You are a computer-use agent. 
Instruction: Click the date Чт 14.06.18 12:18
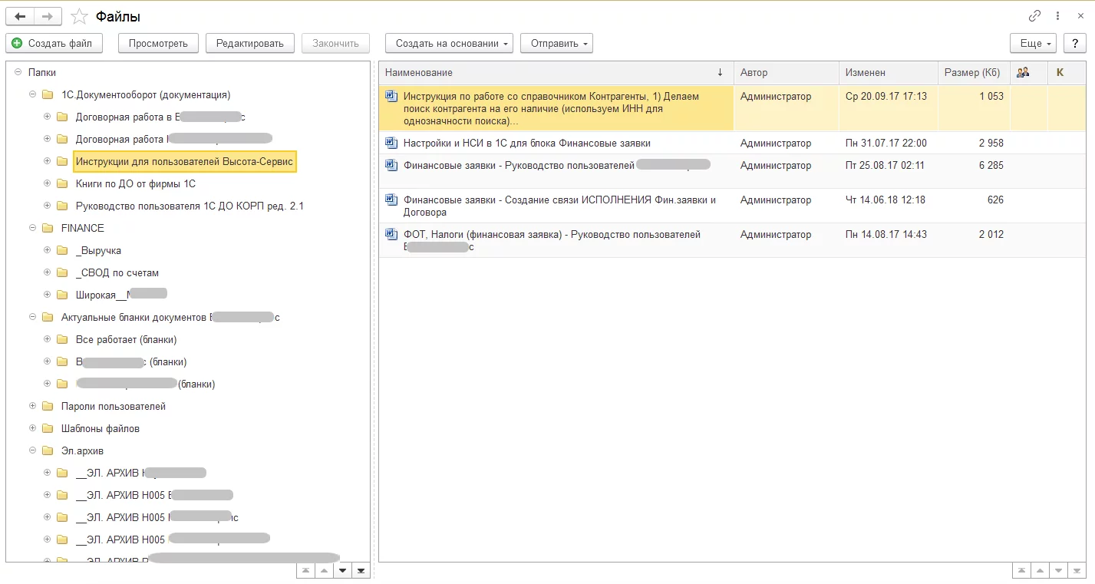point(885,200)
